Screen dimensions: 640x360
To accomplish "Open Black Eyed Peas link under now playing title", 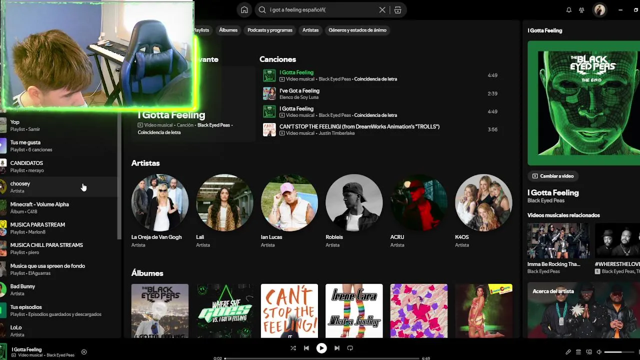I will 546,200.
